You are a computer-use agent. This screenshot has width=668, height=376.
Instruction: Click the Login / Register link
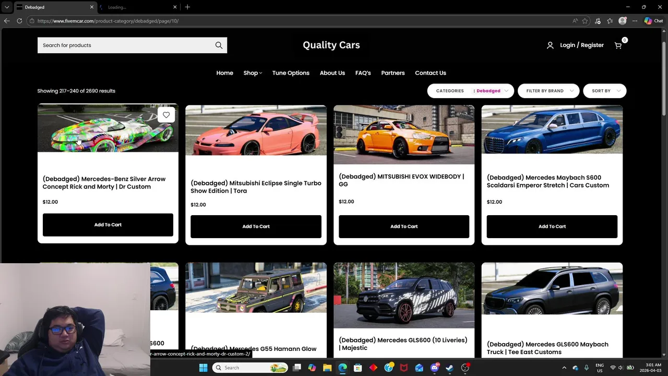tap(582, 45)
